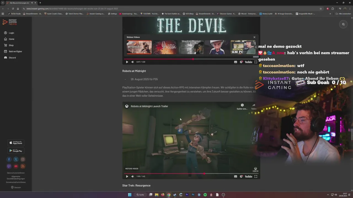This screenshot has width=353, height=198.
Task: Open settings gear on Robots at Midnight trailer
Action: [241, 177]
